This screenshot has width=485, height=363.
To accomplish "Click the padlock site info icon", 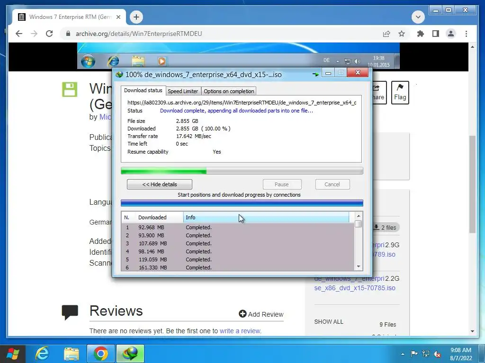I will (x=68, y=34).
